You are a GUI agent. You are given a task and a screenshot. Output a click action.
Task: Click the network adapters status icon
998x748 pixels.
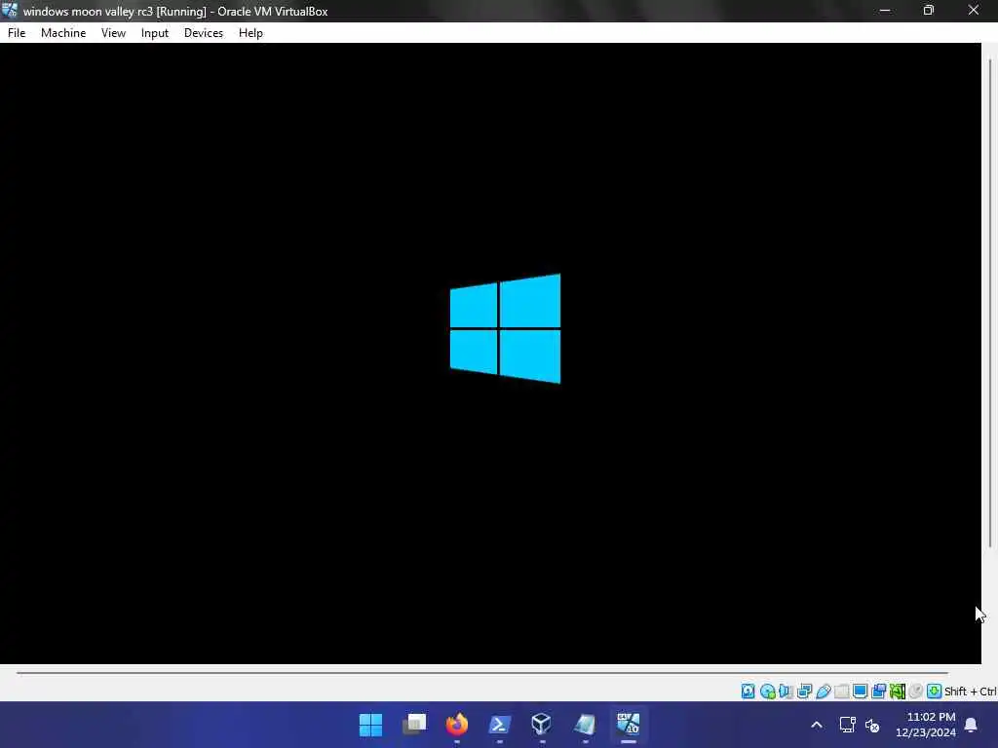(x=804, y=691)
